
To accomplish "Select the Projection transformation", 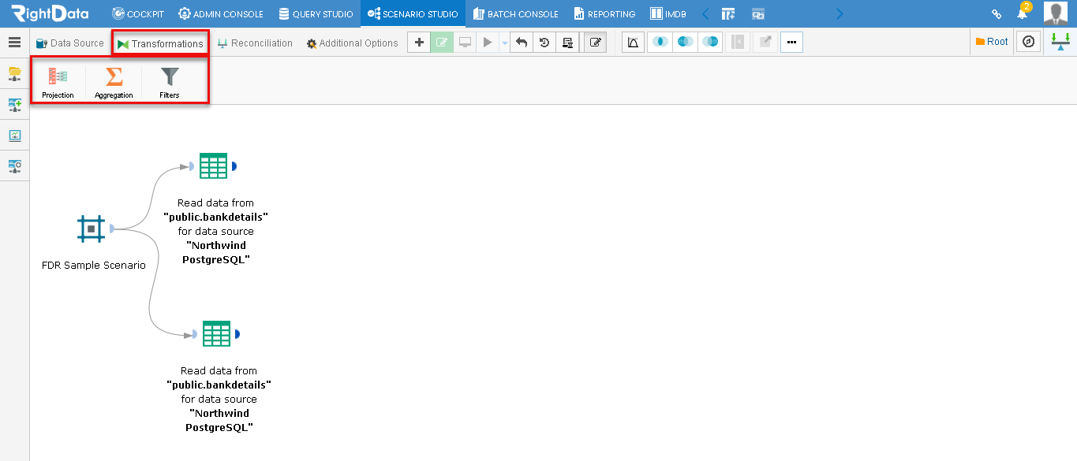I will click(x=58, y=81).
